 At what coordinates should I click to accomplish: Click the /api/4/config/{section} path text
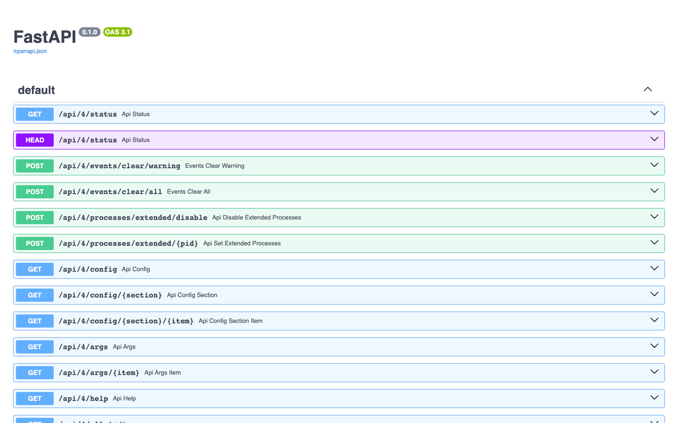pos(111,295)
